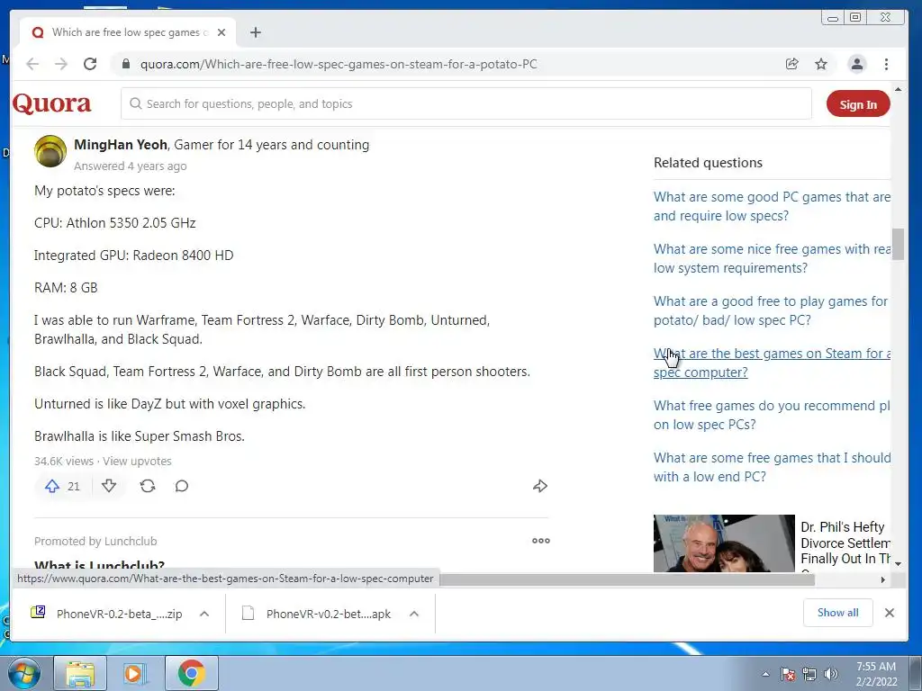Viewport: 922px width, 691px height.
Task: Open Windows Start menu
Action: [x=23, y=673]
